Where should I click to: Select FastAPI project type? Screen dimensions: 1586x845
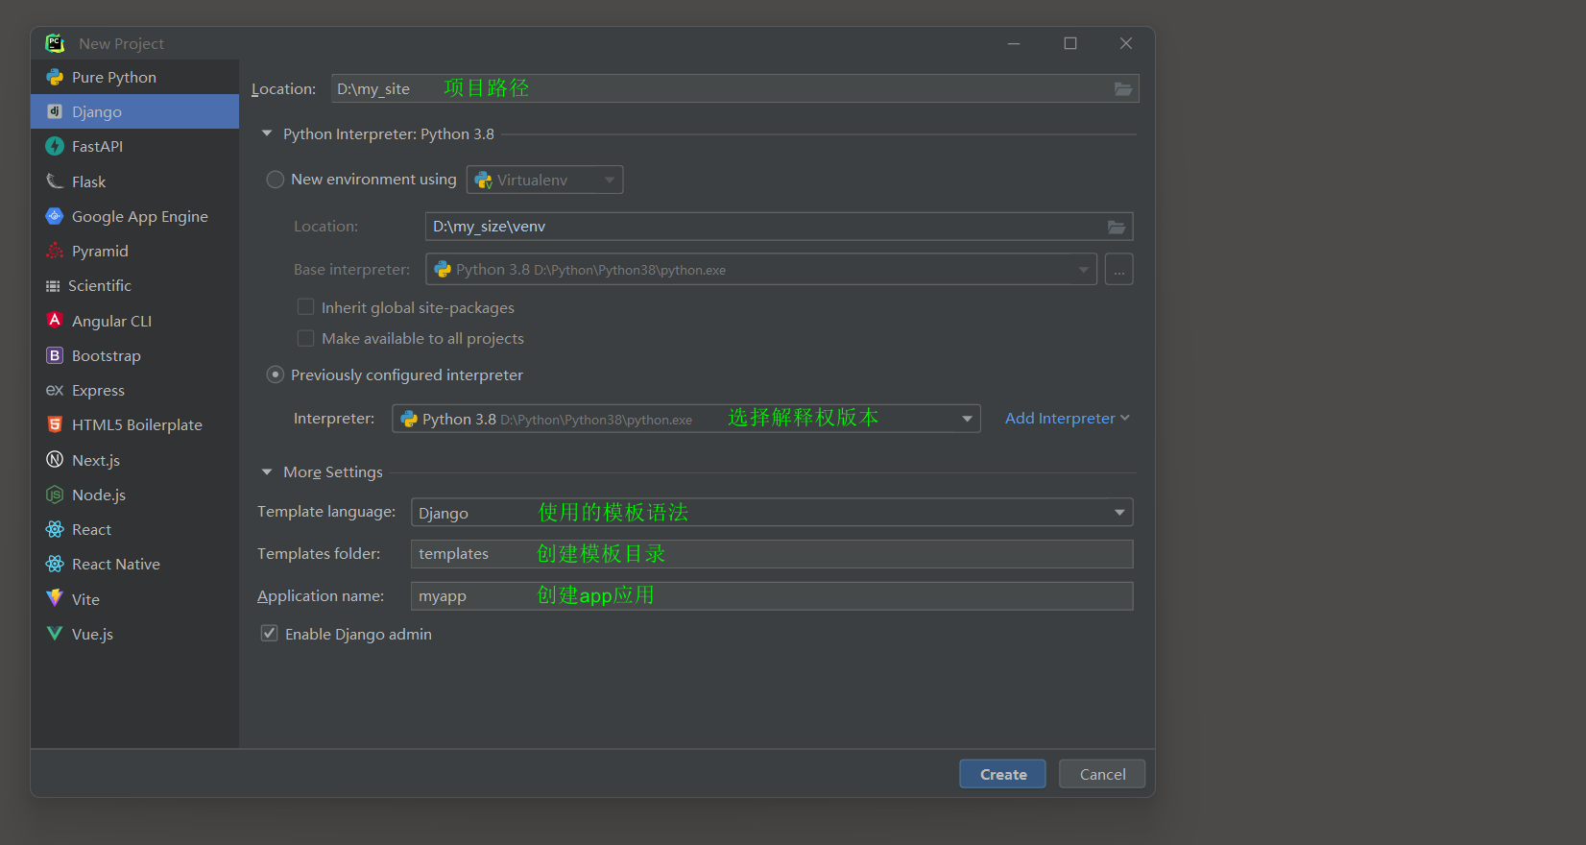pyautogui.click(x=135, y=146)
